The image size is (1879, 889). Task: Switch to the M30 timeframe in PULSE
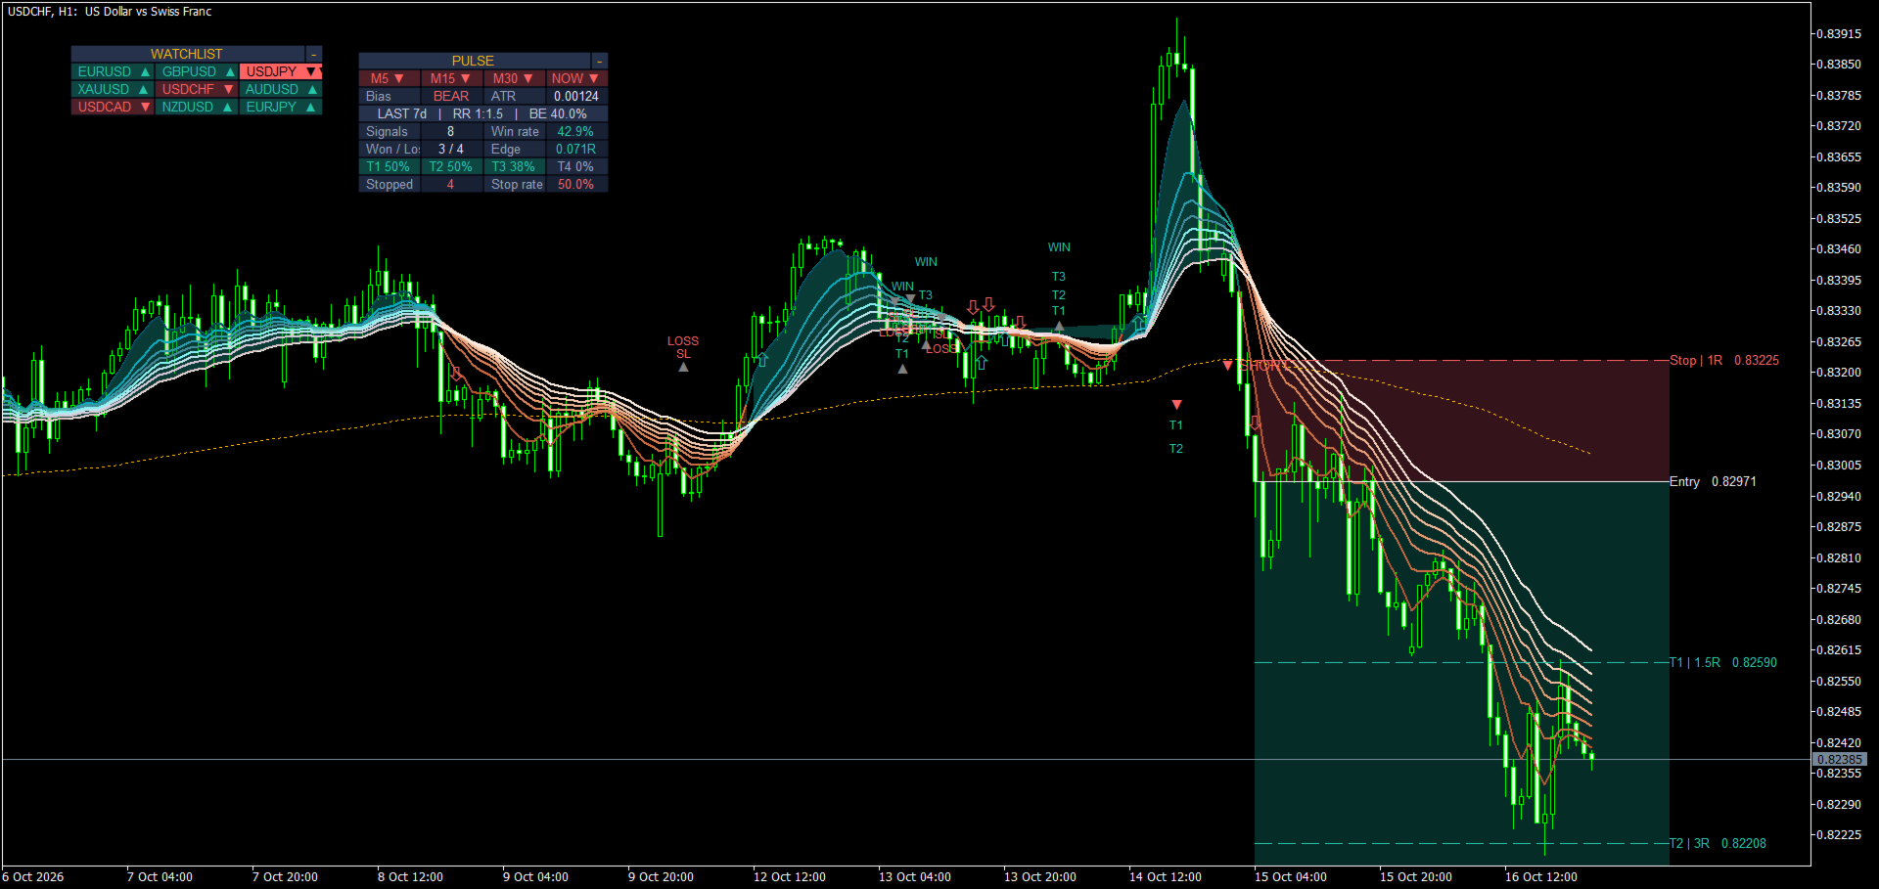coord(514,78)
